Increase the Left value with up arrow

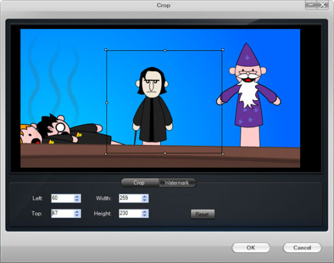77,196
